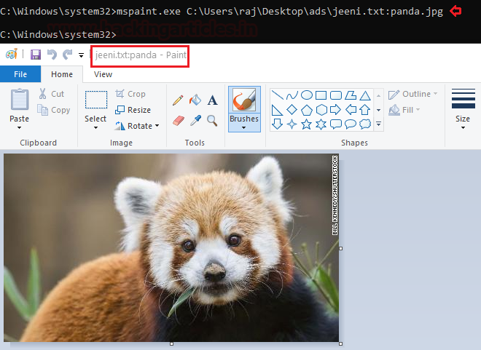Pick the Four-point star shape
This screenshot has width=481, height=350.
[292, 124]
